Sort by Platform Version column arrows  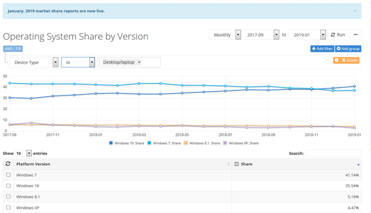point(228,164)
